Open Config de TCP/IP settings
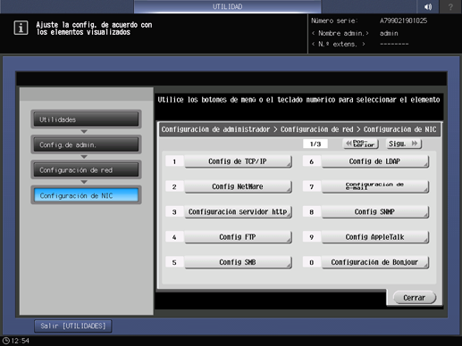The image size is (462, 346). tap(238, 161)
